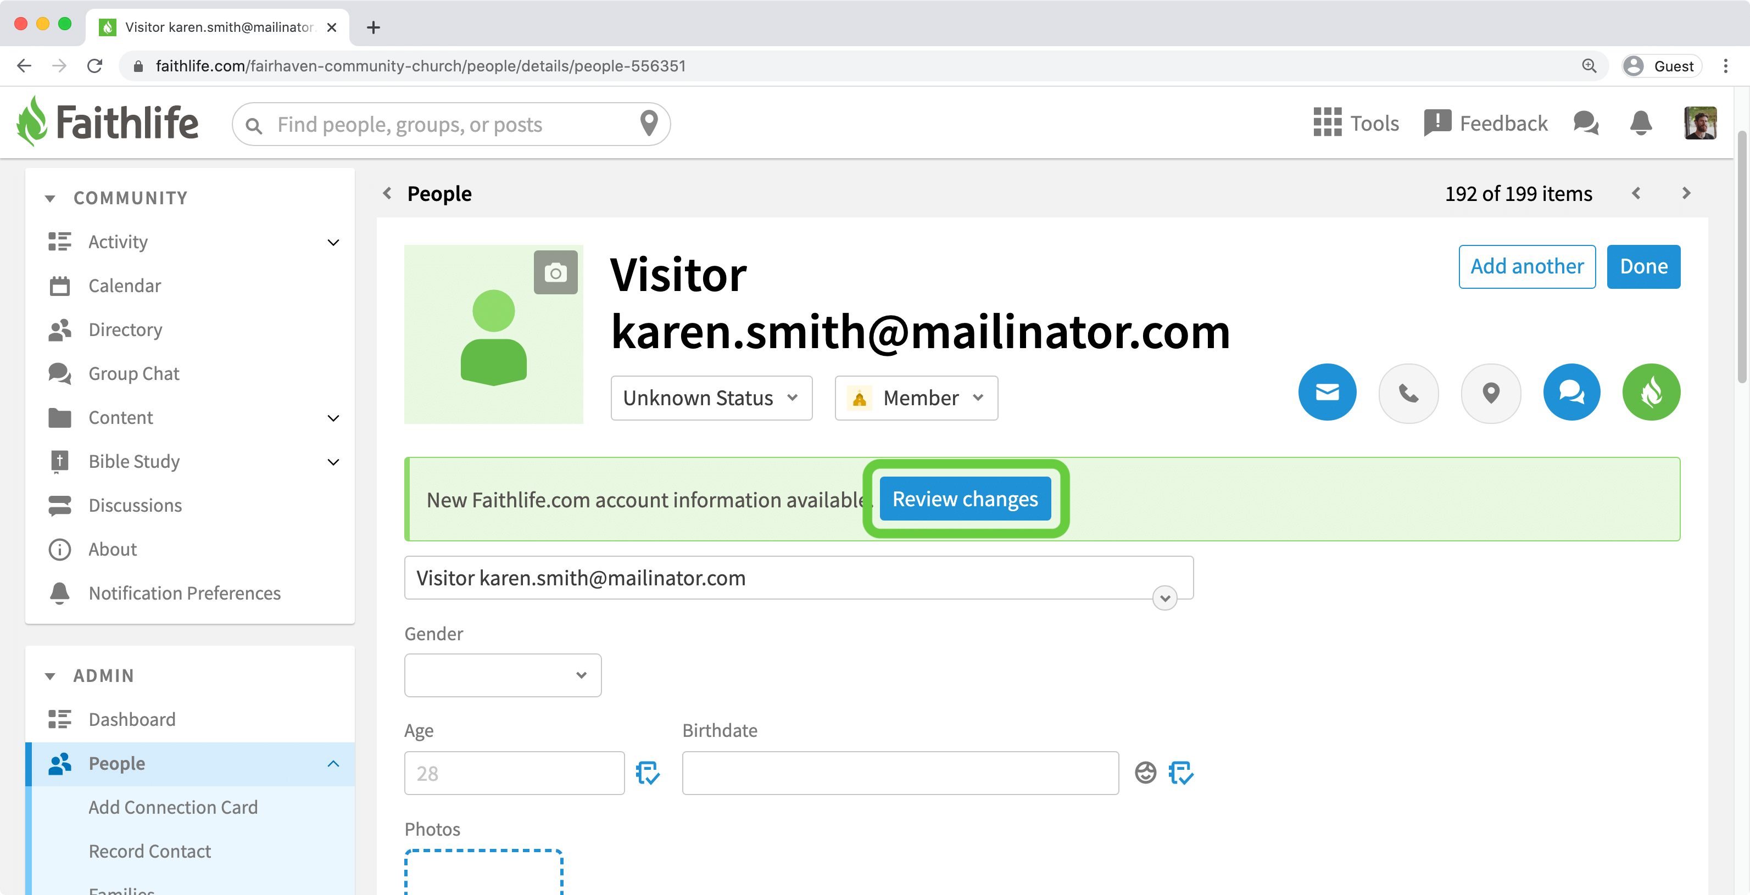Open the Tools grid menu
Viewport: 1750px width, 895px height.
tap(1355, 123)
